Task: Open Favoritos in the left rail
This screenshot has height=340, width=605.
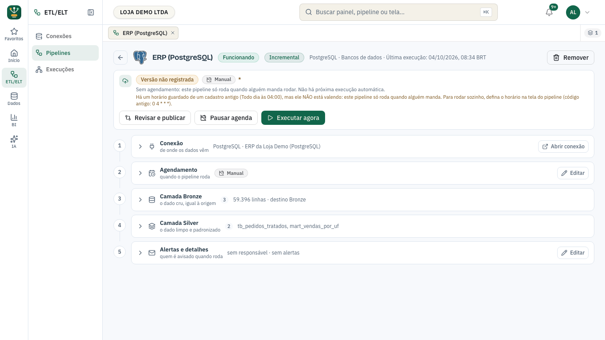Action: coord(14,34)
